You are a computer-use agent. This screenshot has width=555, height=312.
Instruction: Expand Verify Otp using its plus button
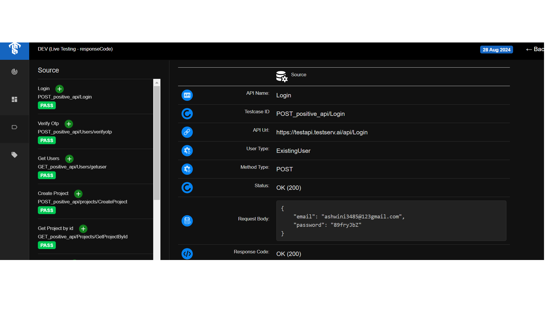[69, 124]
